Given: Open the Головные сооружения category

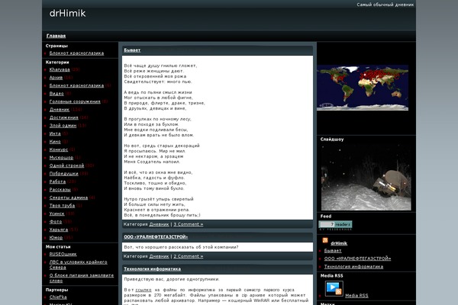Looking at the screenshot, I should point(75,101).
